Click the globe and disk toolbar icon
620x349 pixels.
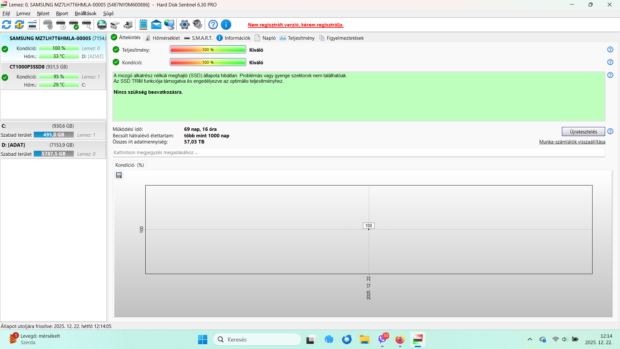102,25
